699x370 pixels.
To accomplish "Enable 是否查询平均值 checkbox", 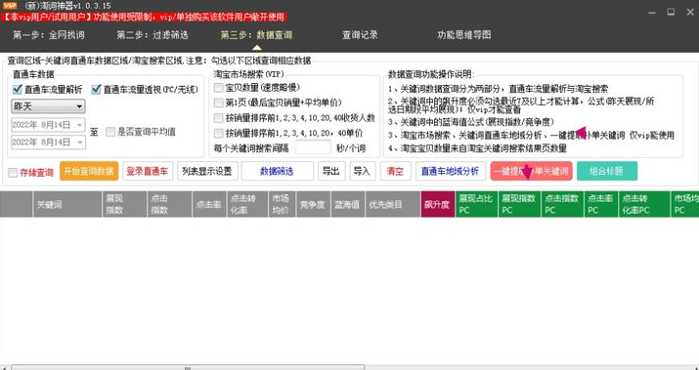I will click(x=110, y=132).
